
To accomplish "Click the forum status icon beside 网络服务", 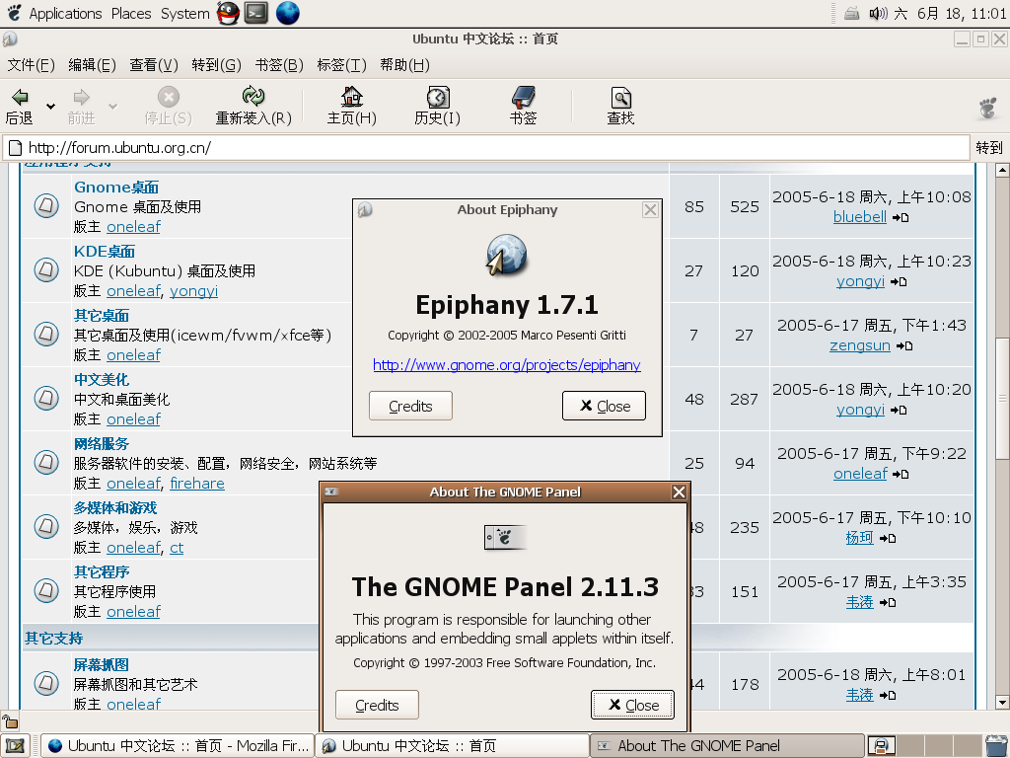I will pyautogui.click(x=46, y=462).
